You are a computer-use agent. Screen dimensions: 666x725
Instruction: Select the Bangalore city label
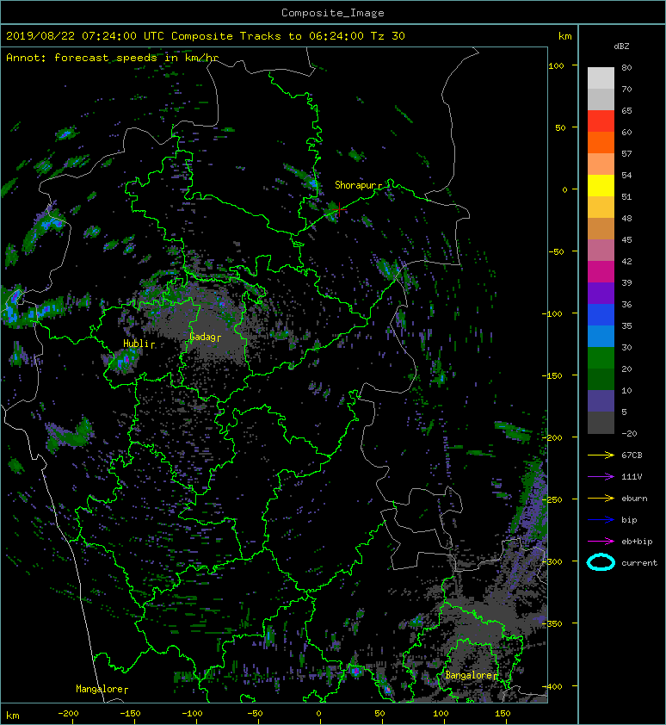[x=471, y=675]
